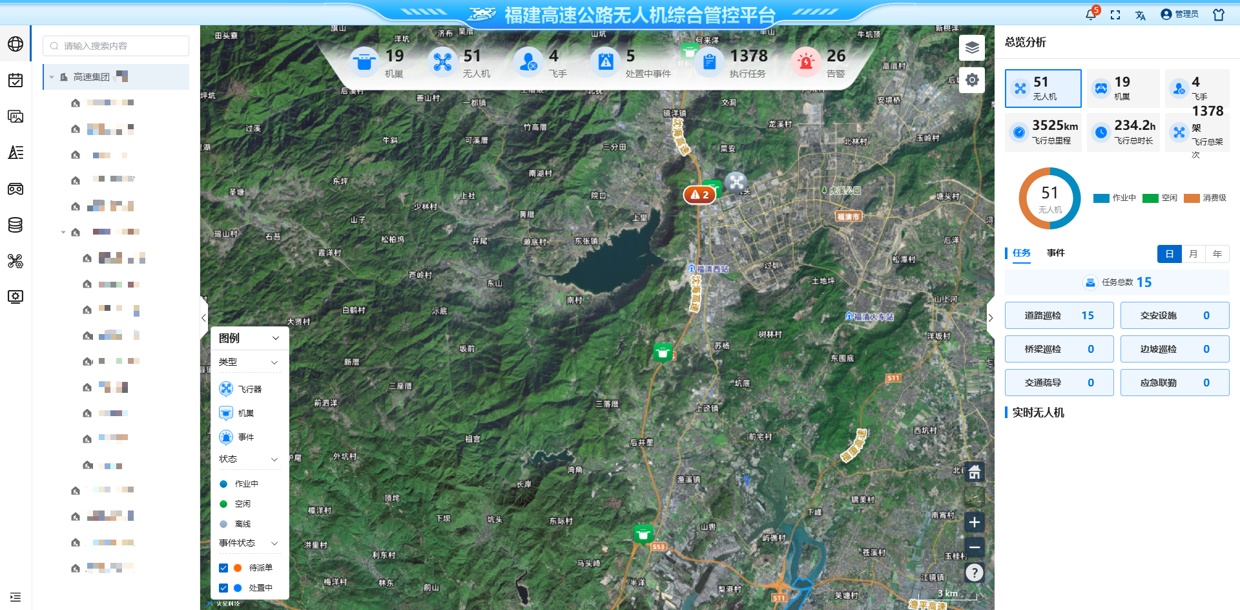Screen dimensions: 1240x610
Task: Select the drone icon in left sidebar
Action: pyautogui.click(x=15, y=261)
